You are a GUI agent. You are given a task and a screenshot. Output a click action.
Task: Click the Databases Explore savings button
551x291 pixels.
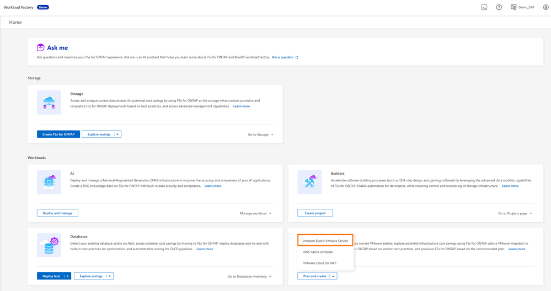pos(90,276)
